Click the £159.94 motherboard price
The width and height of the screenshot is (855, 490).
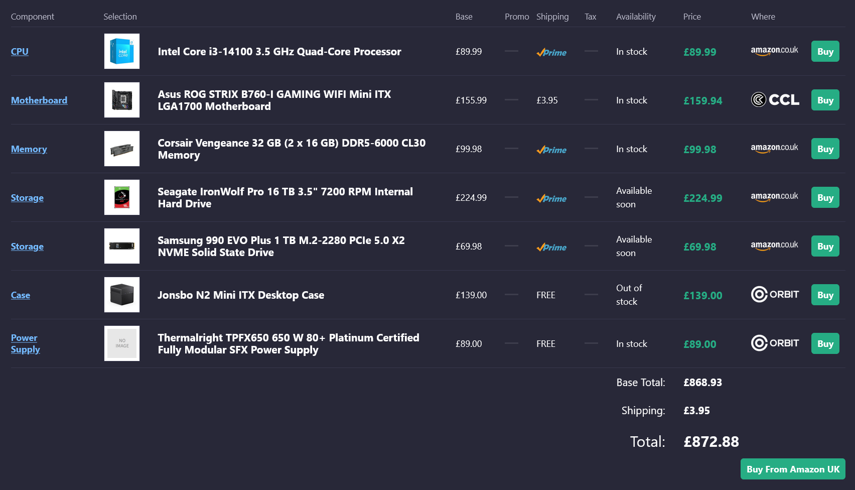pyautogui.click(x=703, y=100)
